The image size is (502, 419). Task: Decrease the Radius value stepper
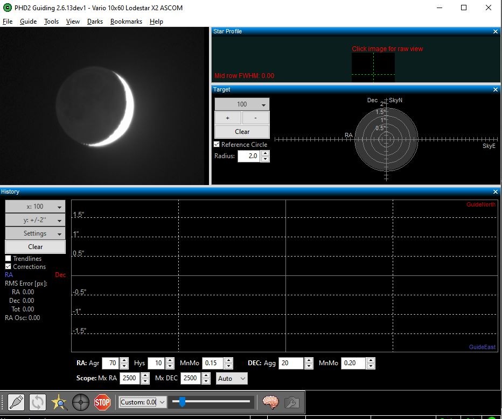click(x=265, y=159)
